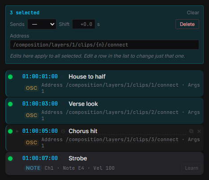Click the clips/2/connect address in Verse look

point(122,112)
